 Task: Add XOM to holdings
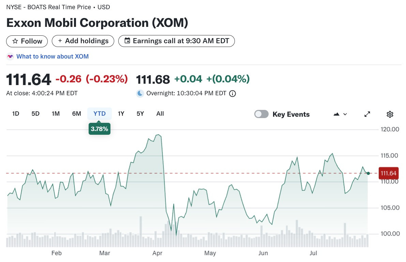(x=83, y=41)
